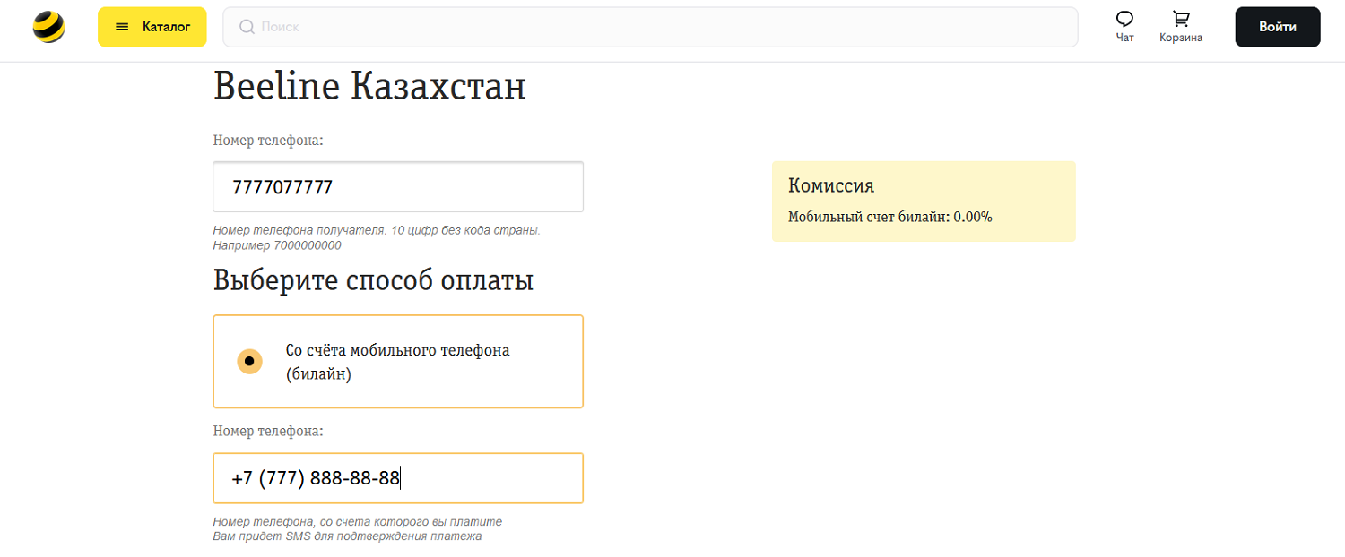Open the Корзина shopping cart icon
Viewport: 1345px width, 557px height.
tap(1181, 19)
